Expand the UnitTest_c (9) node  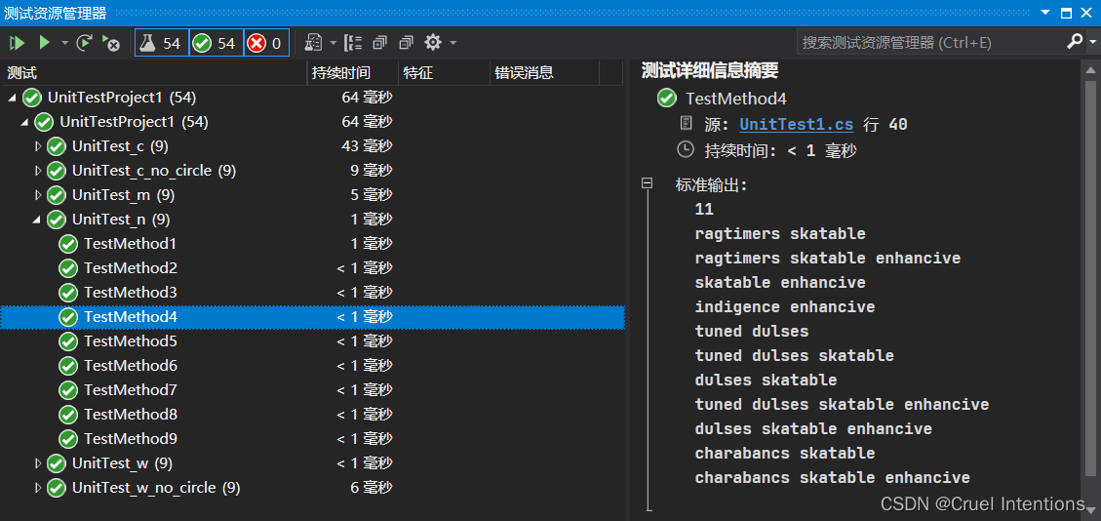(38, 146)
